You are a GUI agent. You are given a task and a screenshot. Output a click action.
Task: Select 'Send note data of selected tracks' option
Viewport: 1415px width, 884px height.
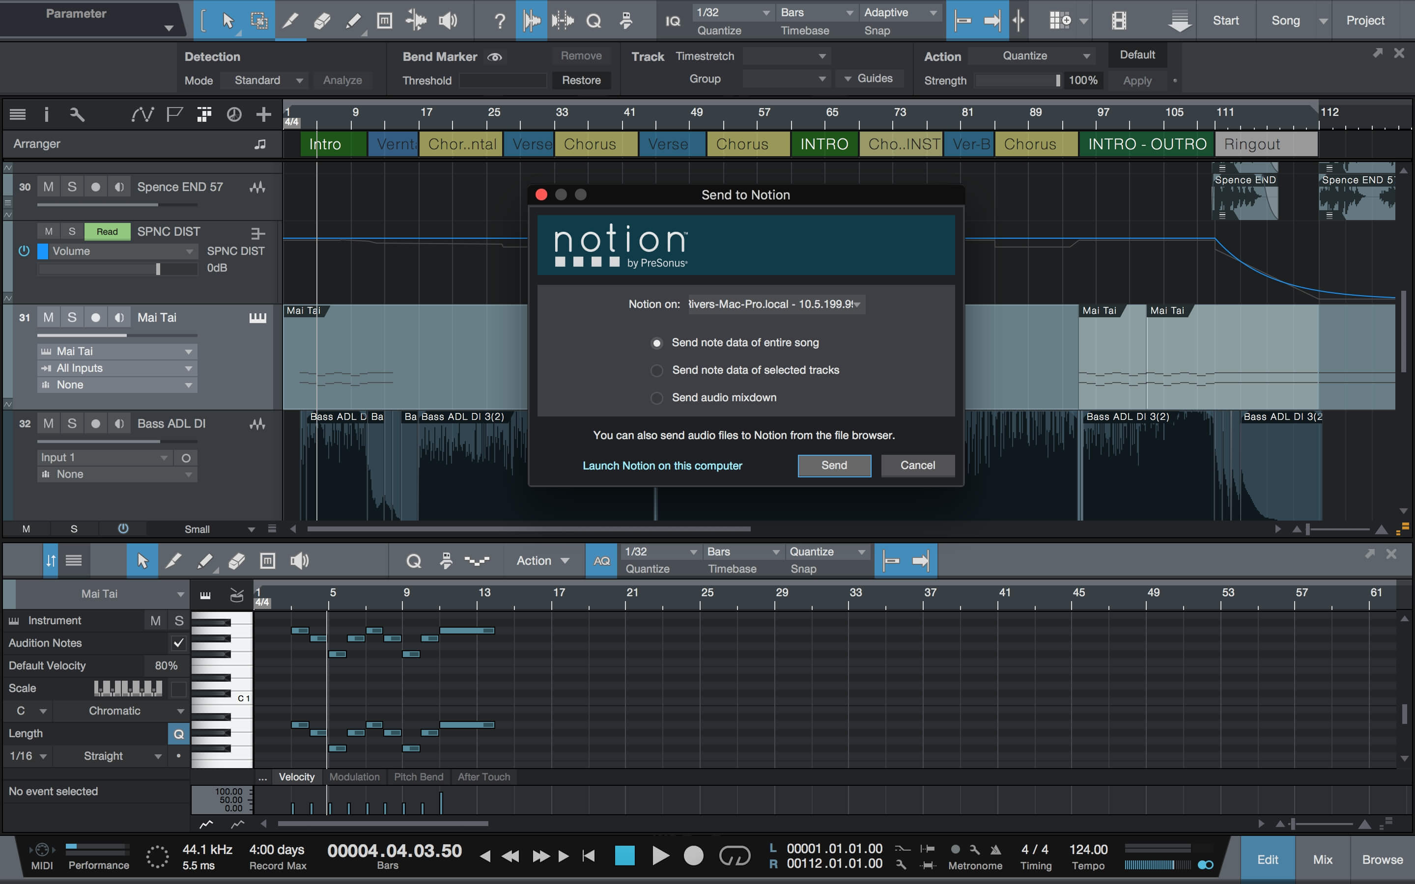[x=656, y=370]
